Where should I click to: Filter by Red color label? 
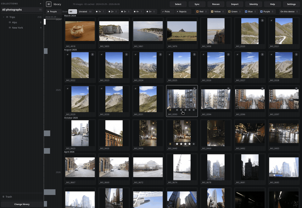(202, 12)
